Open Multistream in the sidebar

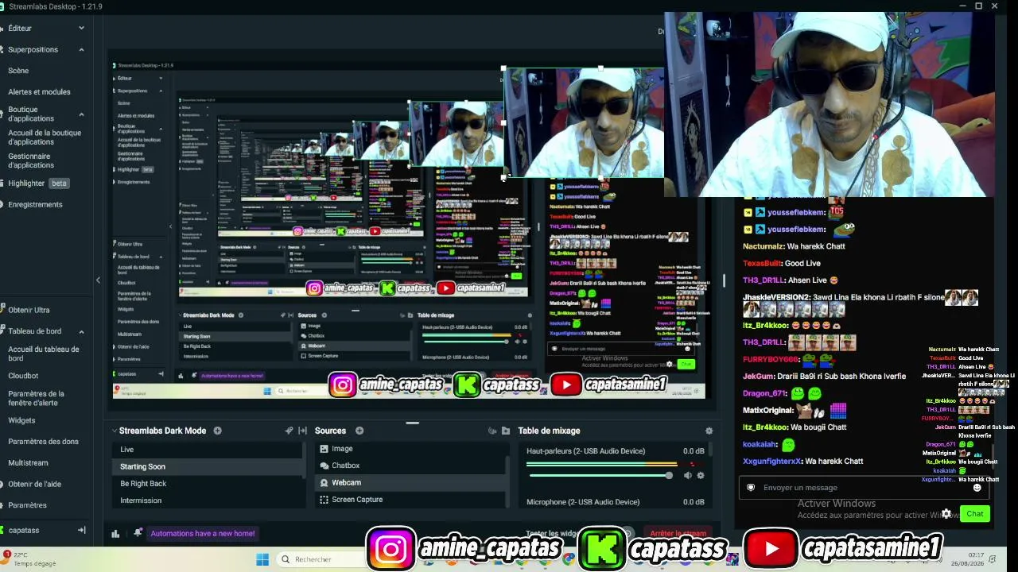(x=28, y=463)
